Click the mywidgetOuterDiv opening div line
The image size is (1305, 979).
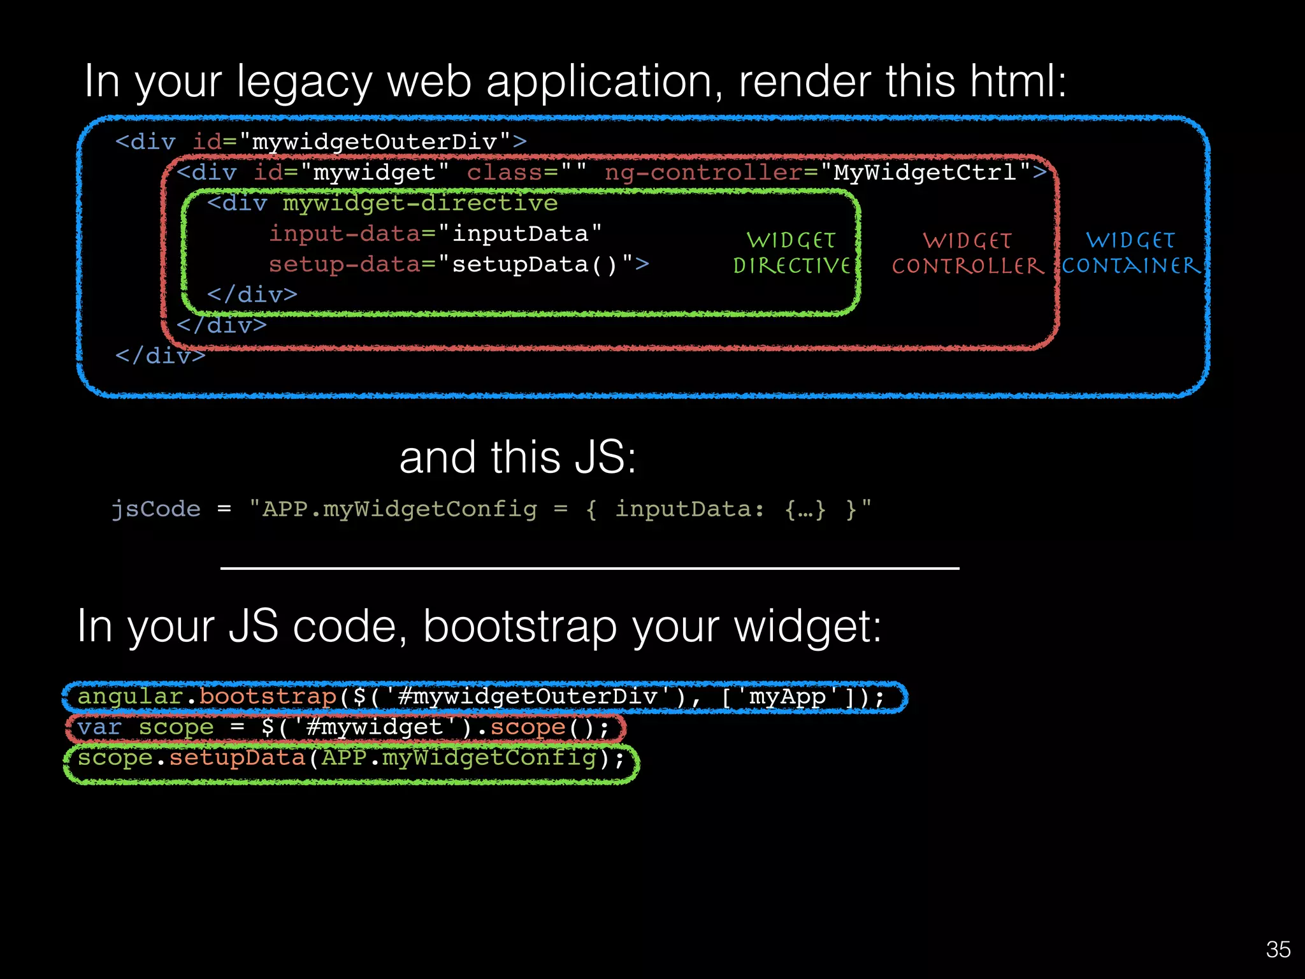pyautogui.click(x=321, y=141)
